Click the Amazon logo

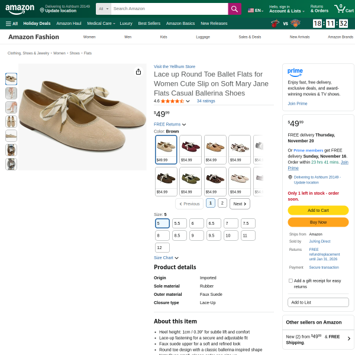pyautogui.click(x=20, y=9)
